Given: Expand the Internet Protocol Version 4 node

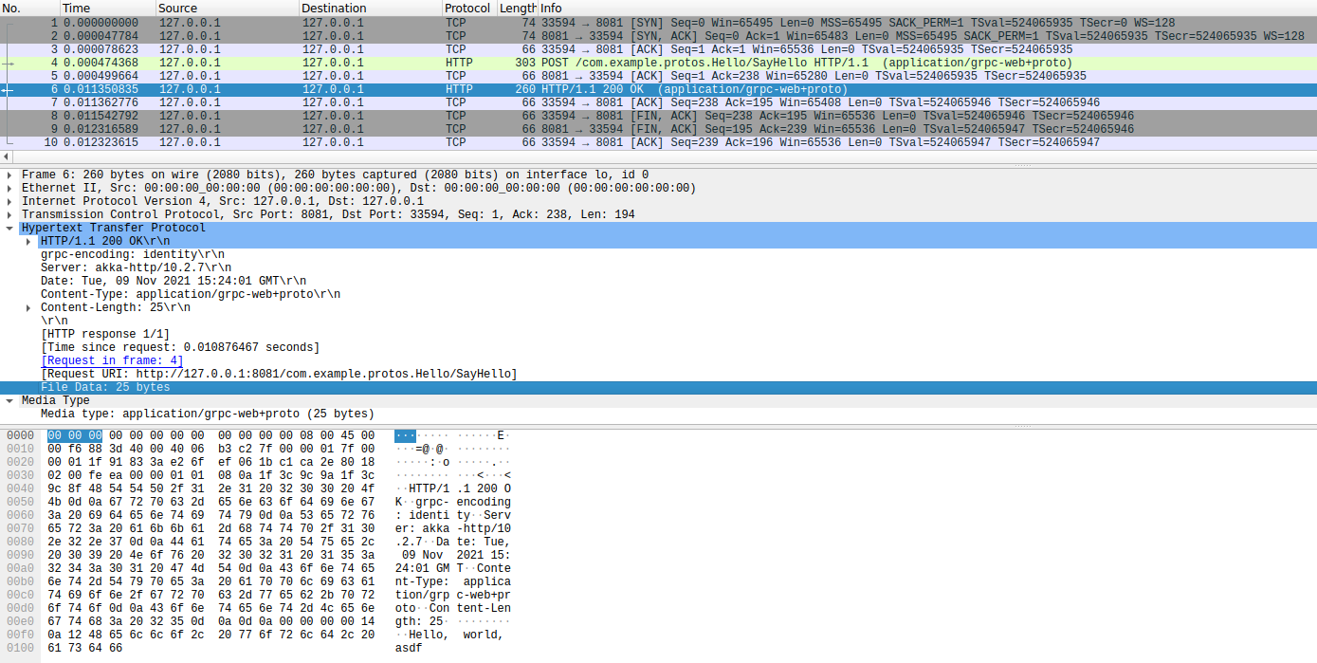Looking at the screenshot, I should coord(9,201).
